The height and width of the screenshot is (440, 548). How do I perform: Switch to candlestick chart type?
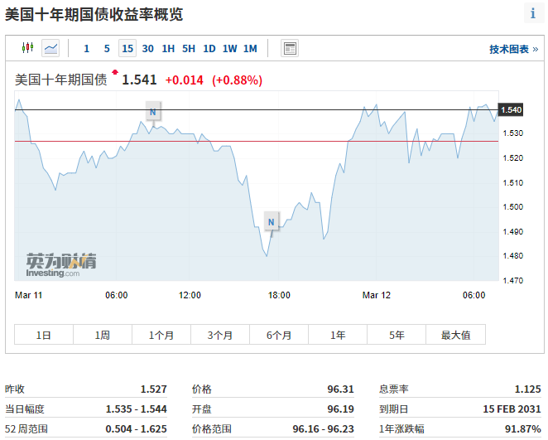click(x=27, y=48)
